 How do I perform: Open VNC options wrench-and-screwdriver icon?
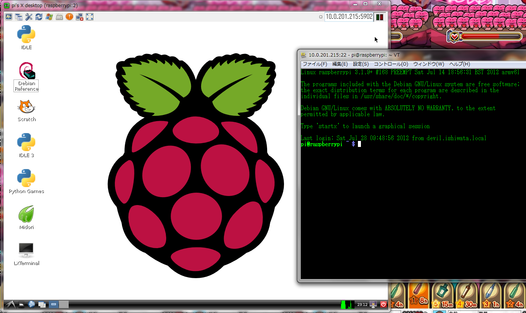pos(29,16)
